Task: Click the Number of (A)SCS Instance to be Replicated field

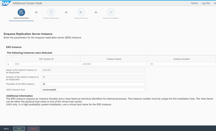Action: tap(93, 77)
